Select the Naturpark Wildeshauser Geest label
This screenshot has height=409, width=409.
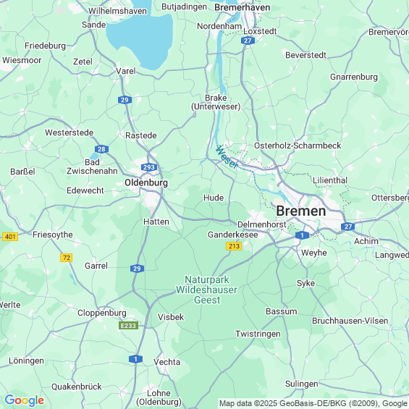[x=206, y=290]
